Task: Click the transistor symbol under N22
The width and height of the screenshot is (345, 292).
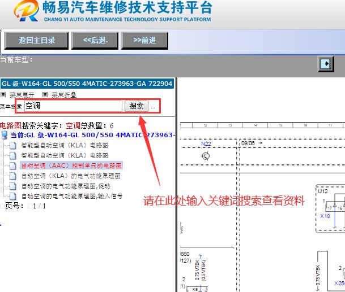Action: pos(206,156)
